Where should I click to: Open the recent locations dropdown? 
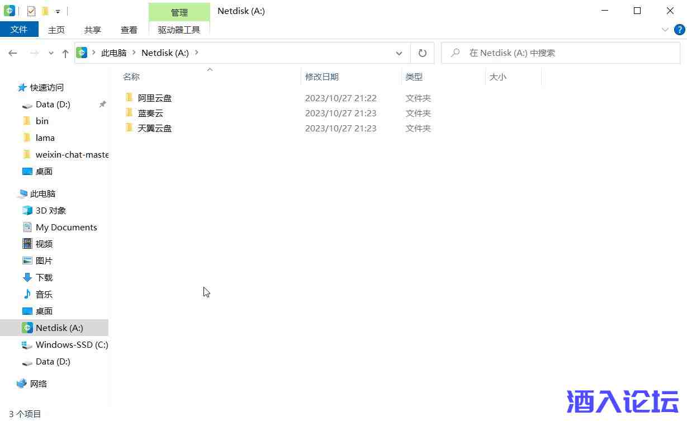(51, 53)
